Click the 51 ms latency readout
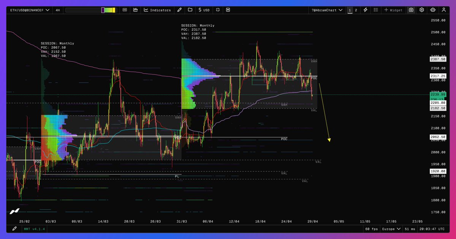This screenshot has height=239, width=456. click(410, 229)
